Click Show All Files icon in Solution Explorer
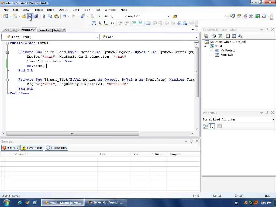The image size is (276, 207). click(x=213, y=36)
